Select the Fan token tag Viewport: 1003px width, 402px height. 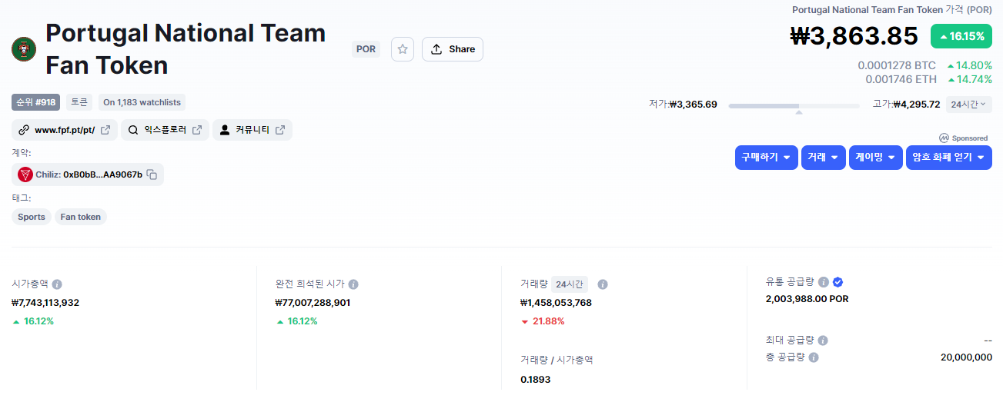81,217
